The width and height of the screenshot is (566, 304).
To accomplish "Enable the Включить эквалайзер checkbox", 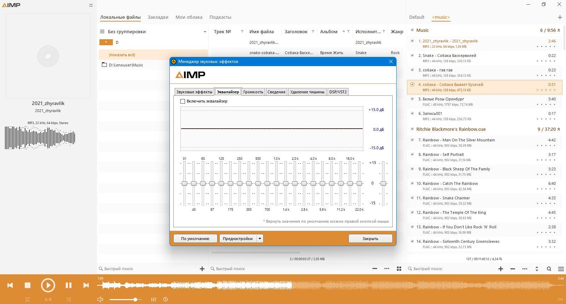I will coord(183,101).
